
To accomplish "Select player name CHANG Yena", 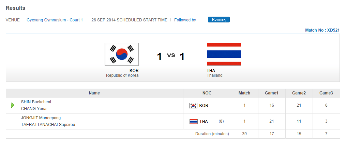I will point(33,109).
